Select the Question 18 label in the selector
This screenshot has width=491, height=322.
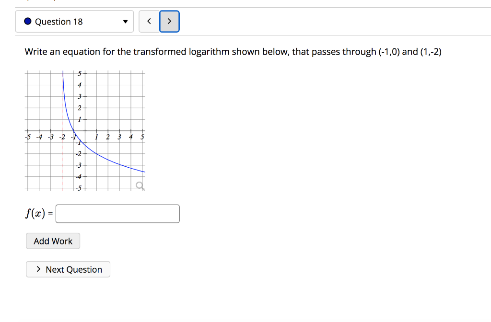(58, 21)
